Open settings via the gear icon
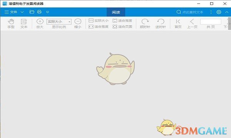231x138 pixels. click(219, 12)
